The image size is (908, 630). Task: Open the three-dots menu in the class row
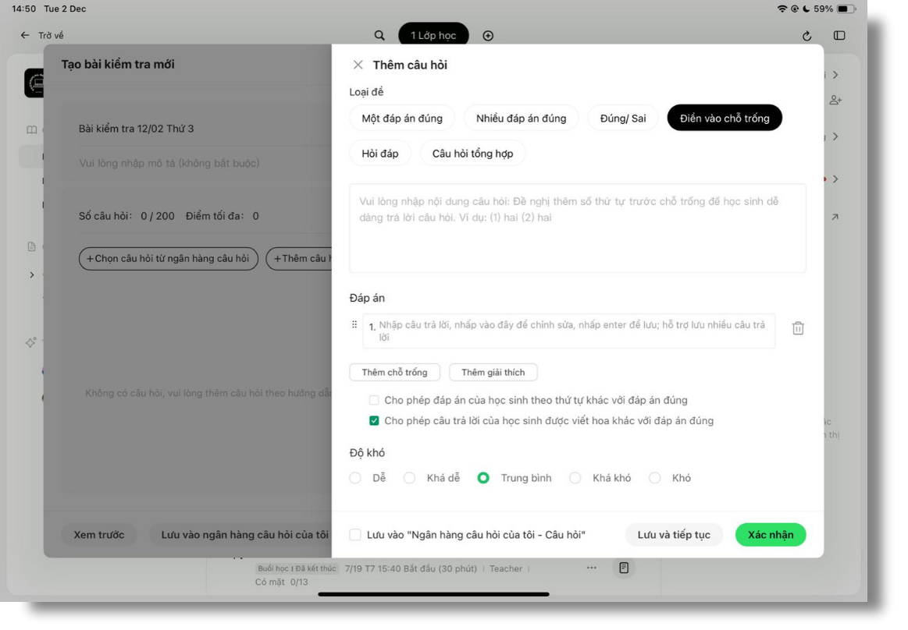592,568
